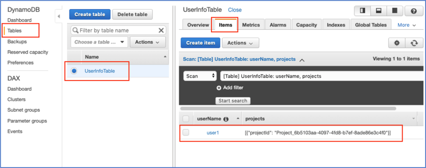Open the Actions dropdown beside Create item
Screen dimensions: 426x168
[240, 43]
